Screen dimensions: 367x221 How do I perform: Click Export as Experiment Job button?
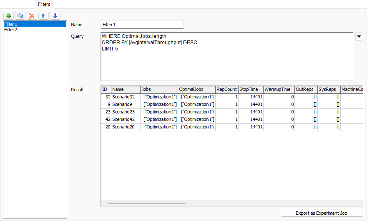click(x=322, y=213)
